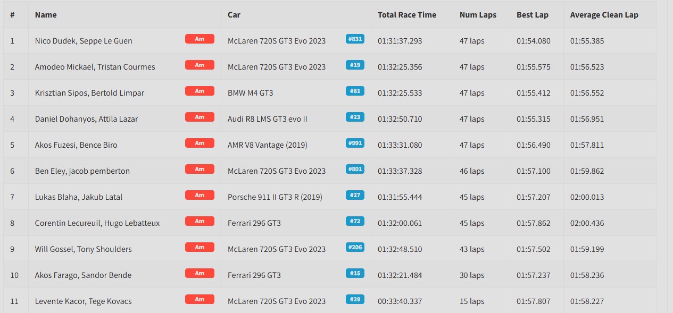This screenshot has width=673, height=313.
Task: Click car number badge #831
Action: coord(355,39)
